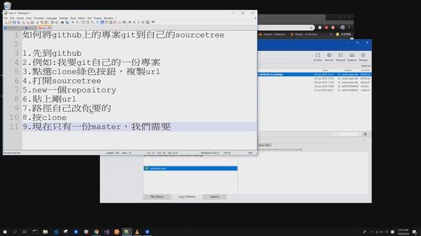Open the Macro menu in Notepad++
The width and height of the screenshot is (421, 236).
(x=82, y=18)
